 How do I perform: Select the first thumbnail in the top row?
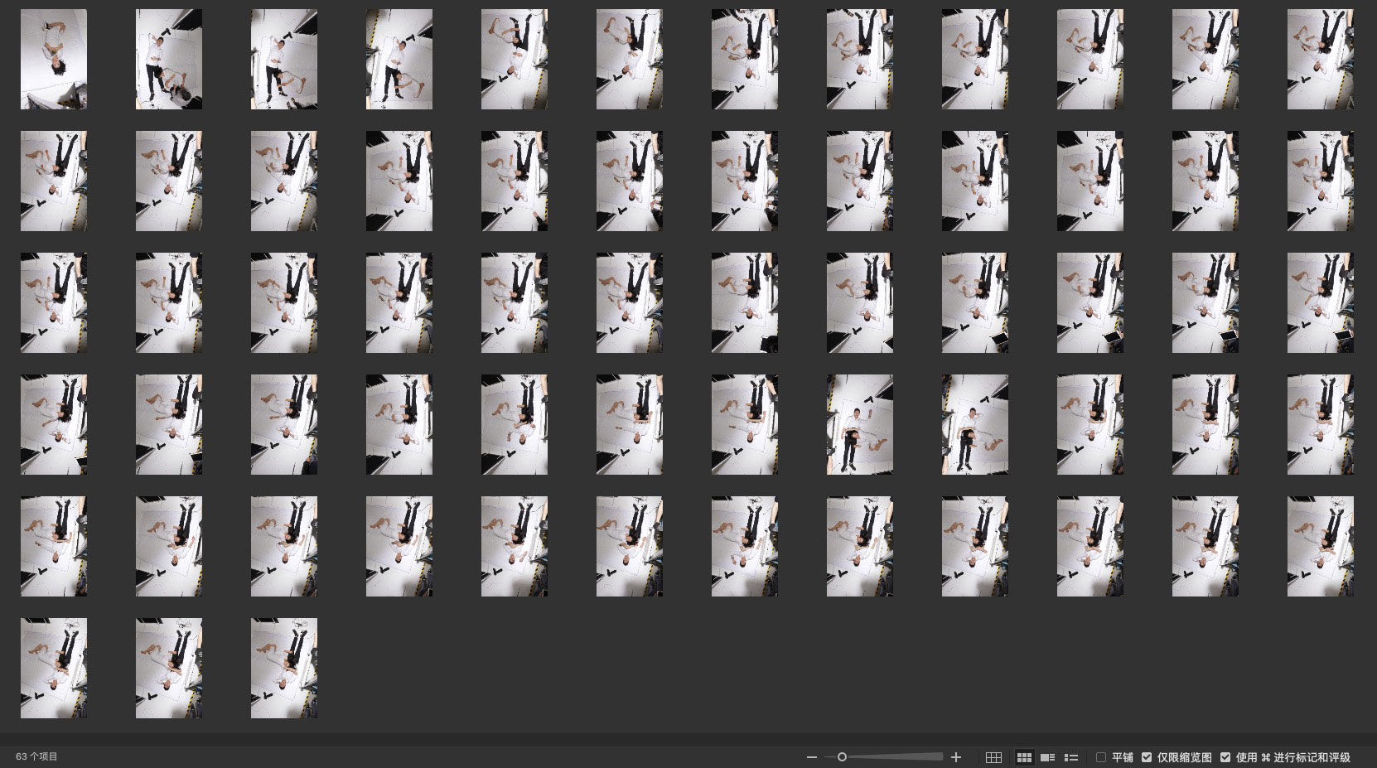54,60
